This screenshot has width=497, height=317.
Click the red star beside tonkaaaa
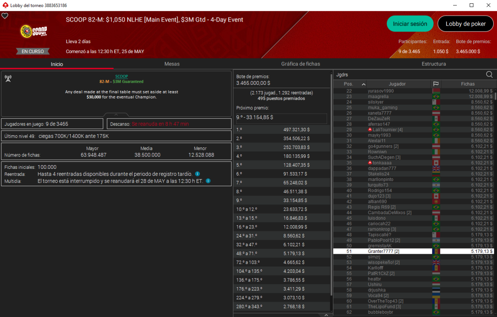coord(370,163)
